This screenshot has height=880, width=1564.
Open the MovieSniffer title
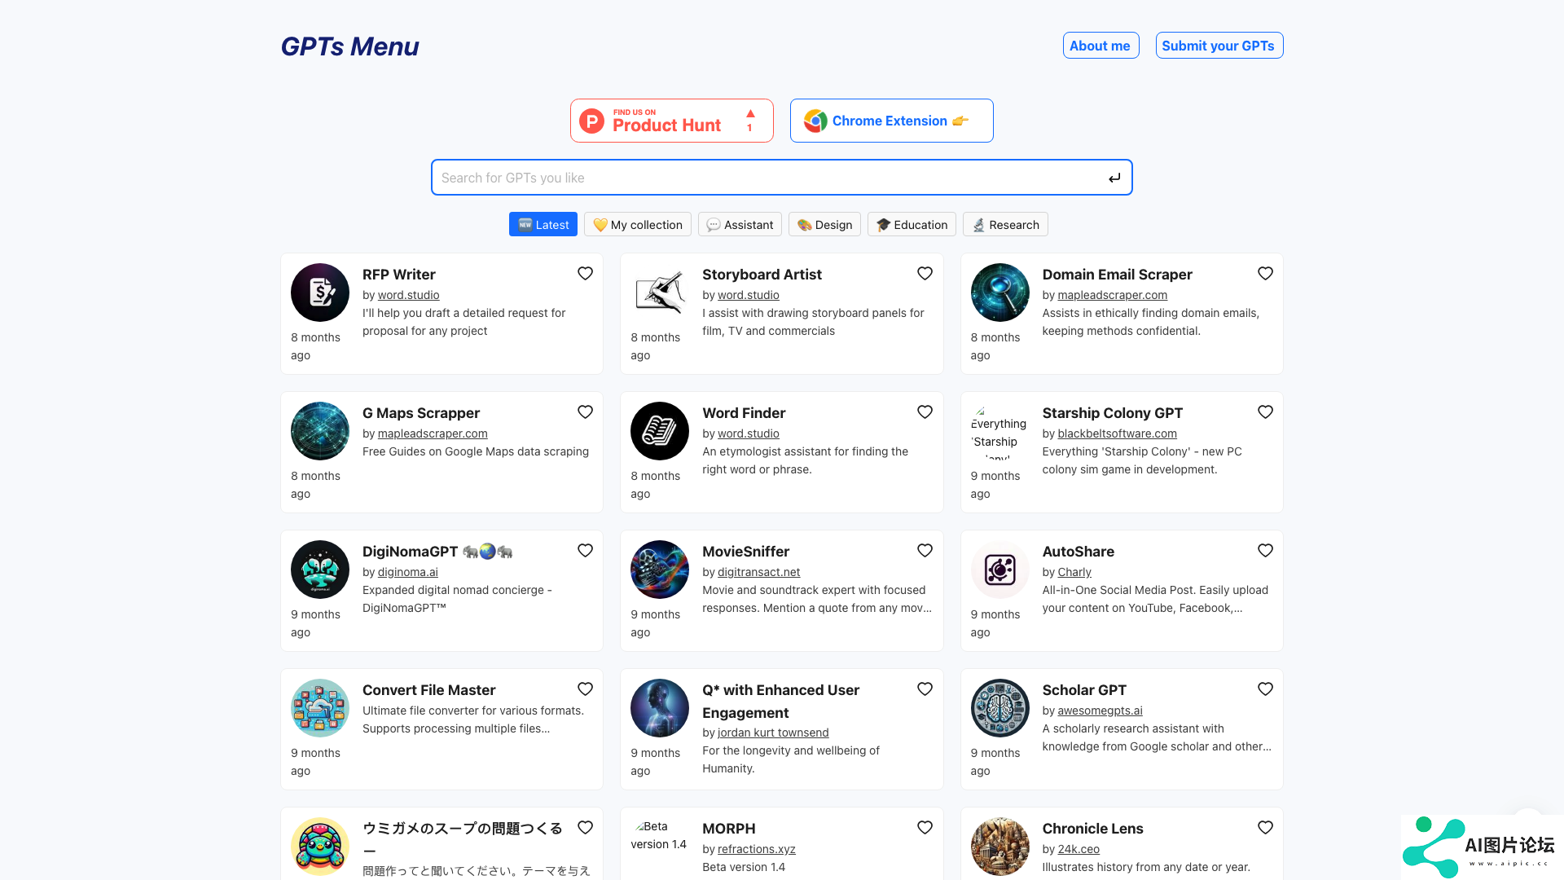[x=745, y=552]
